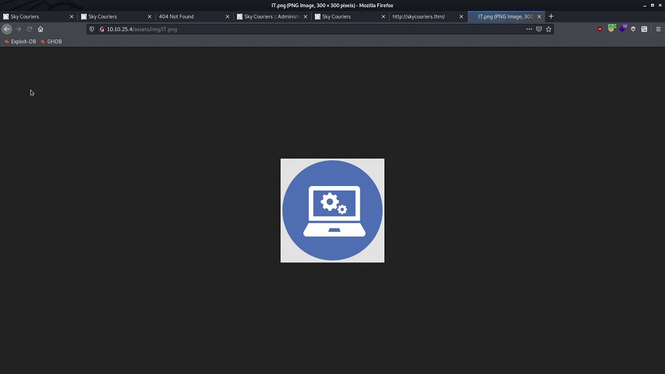Open the extension with green BUR badge
The image size is (665, 374).
coord(611,29)
